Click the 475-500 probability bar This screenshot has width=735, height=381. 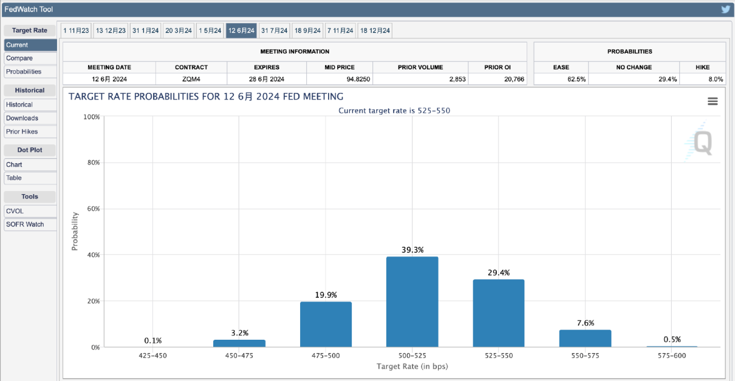coord(326,324)
